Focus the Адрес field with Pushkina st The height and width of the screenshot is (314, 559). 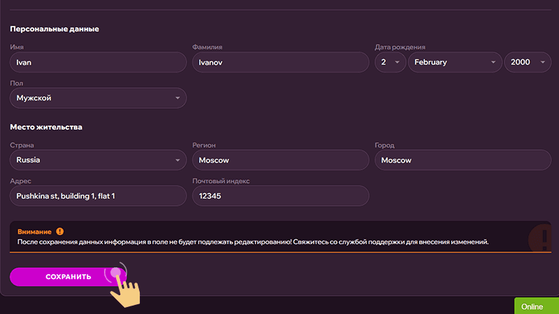tap(99, 196)
